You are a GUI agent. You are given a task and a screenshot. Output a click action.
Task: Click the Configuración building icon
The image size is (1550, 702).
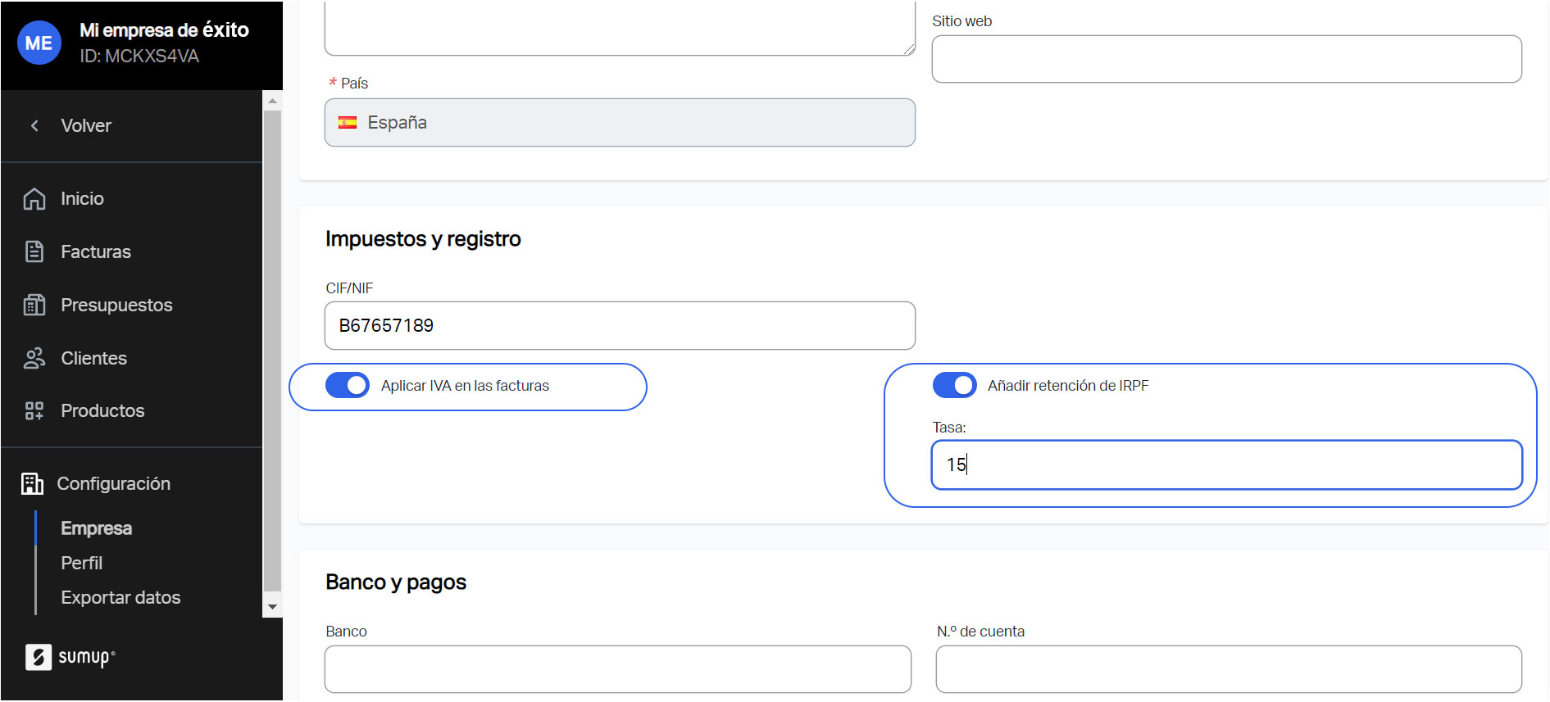[32, 483]
